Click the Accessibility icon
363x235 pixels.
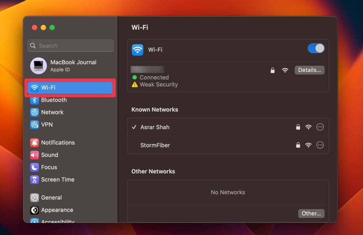click(34, 220)
